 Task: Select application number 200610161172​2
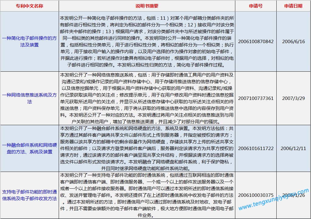pos(256,148)
